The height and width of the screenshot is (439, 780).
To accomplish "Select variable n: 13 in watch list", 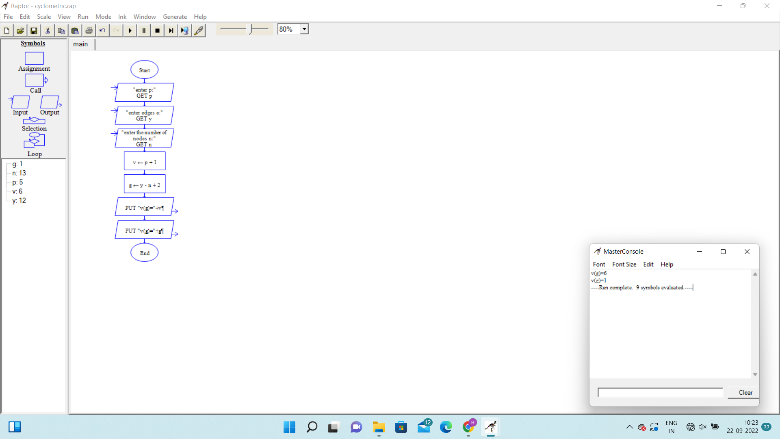I will tap(19, 173).
